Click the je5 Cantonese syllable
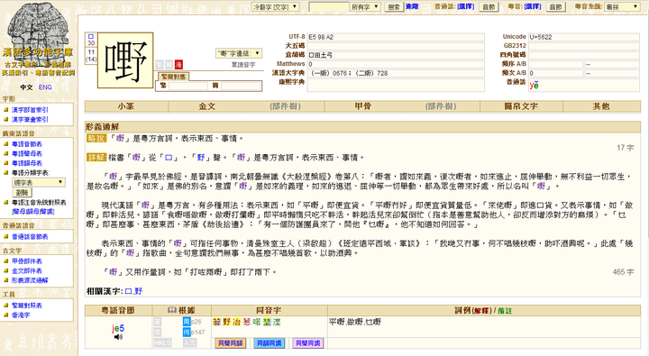 coord(118,328)
